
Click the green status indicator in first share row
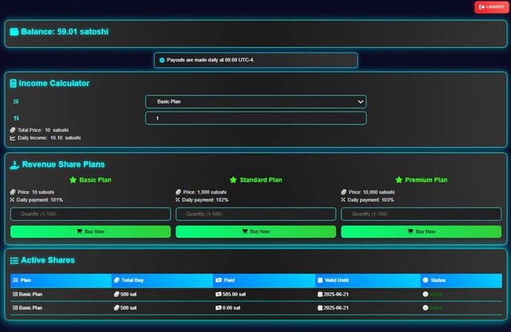[426, 294]
